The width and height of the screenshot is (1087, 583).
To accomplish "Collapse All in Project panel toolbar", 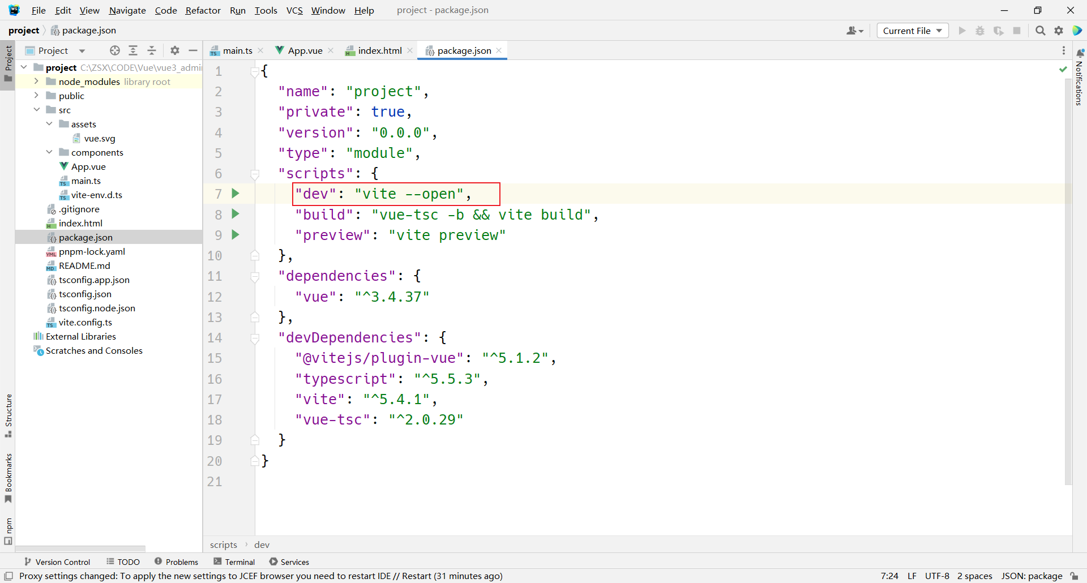I will pos(152,50).
